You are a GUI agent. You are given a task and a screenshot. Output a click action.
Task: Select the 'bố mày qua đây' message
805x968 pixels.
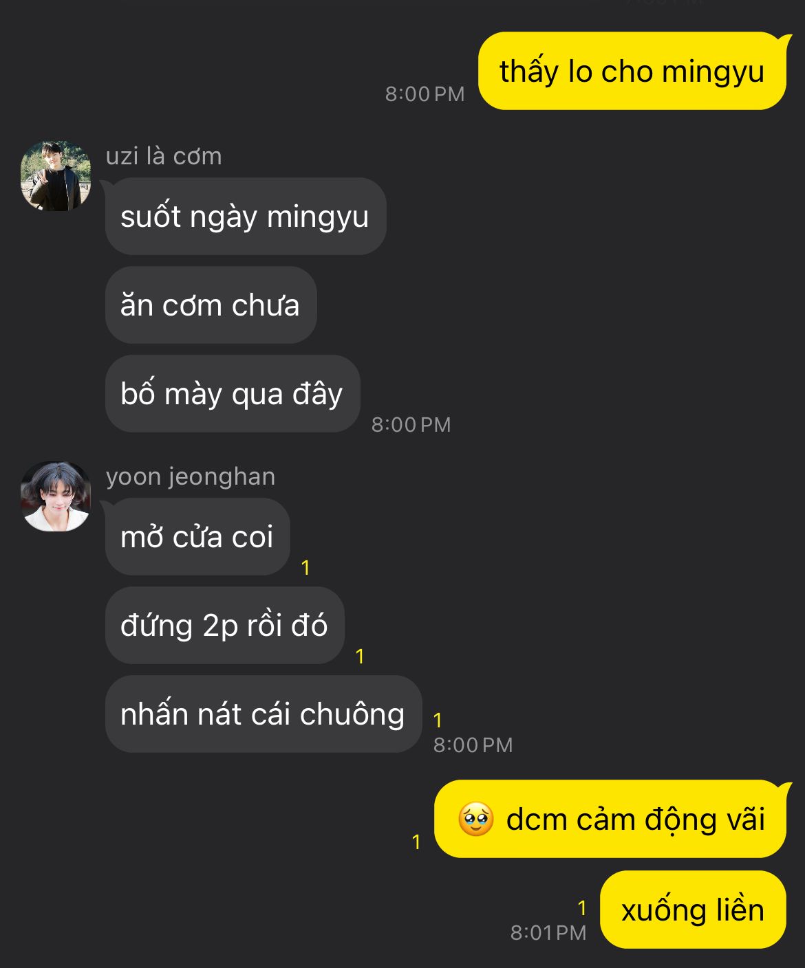coord(233,394)
